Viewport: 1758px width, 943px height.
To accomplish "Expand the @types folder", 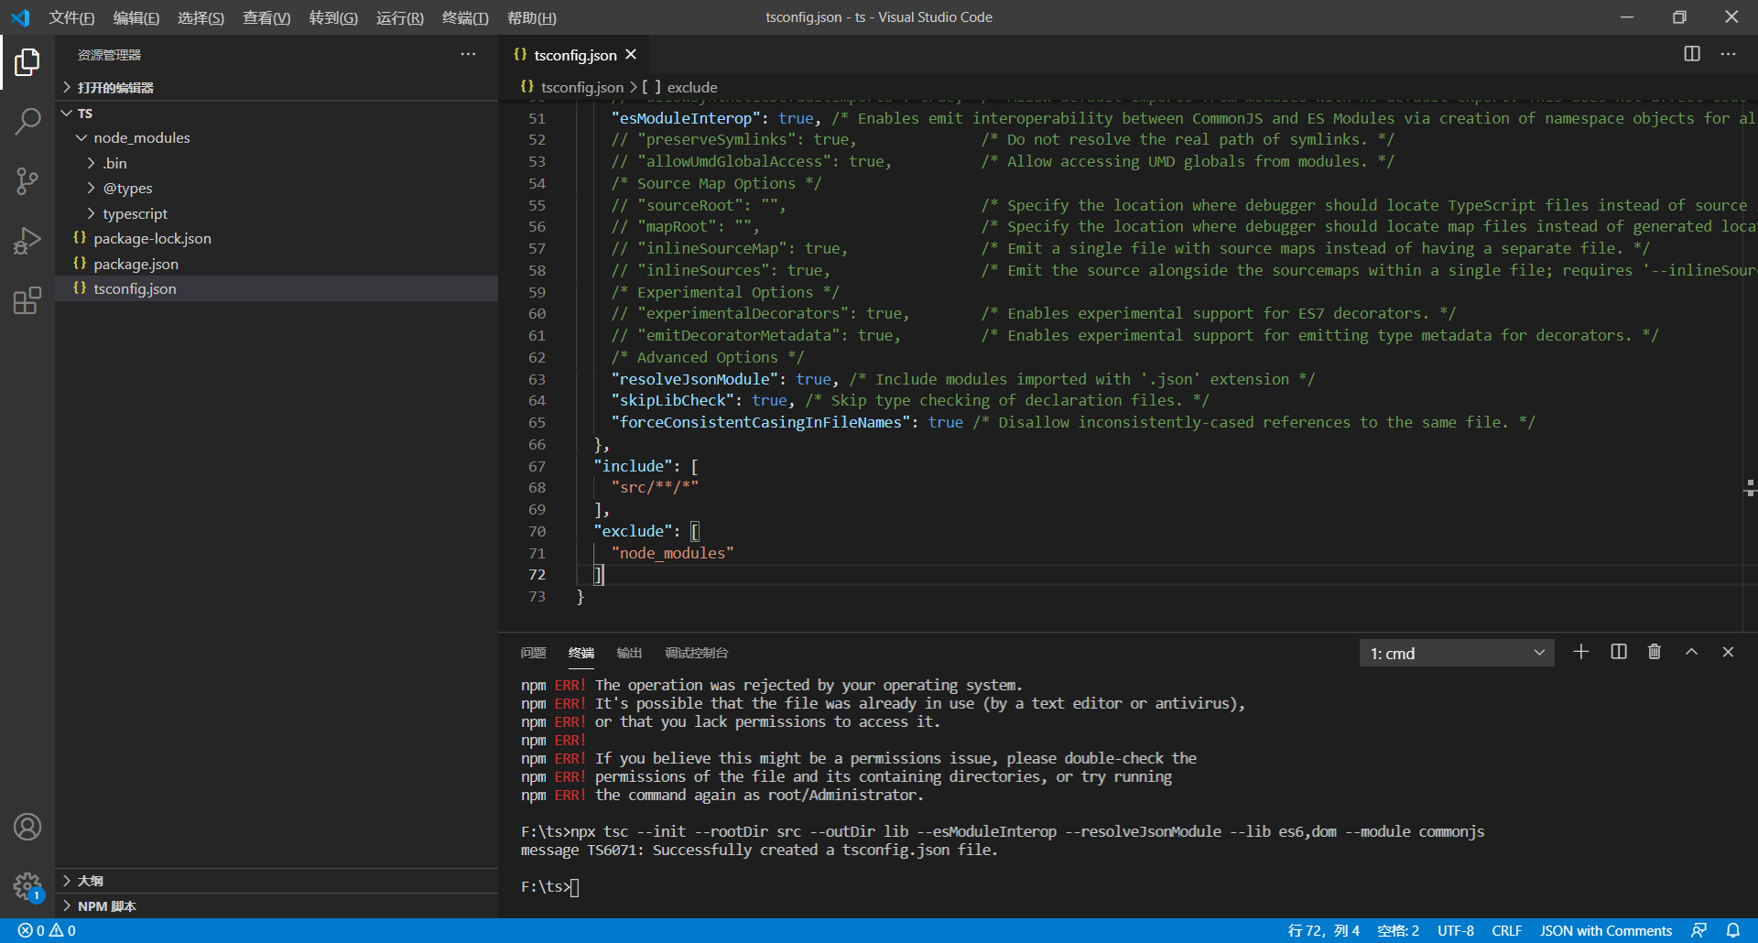I will [x=127, y=188].
